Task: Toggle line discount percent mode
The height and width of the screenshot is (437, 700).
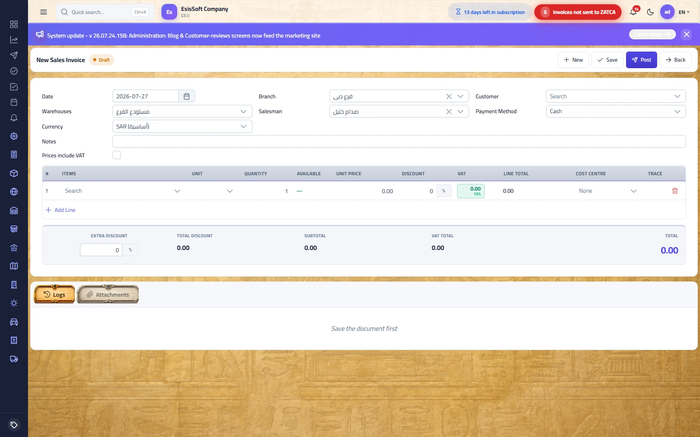Action: 444,191
